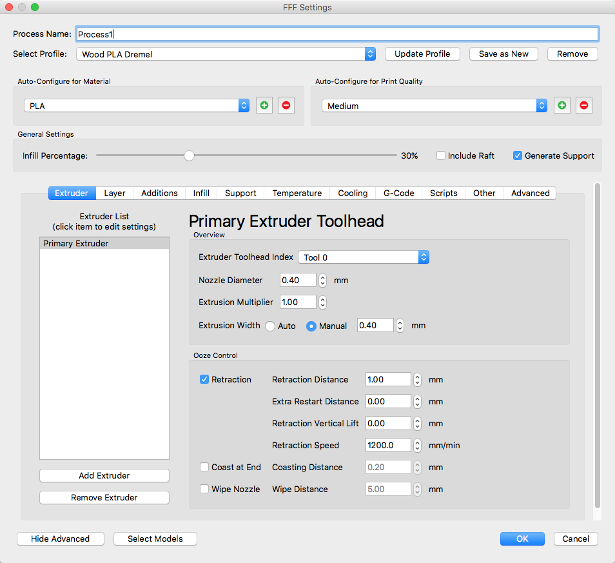Enable the Include Raft checkbox
Image resolution: width=615 pixels, height=563 pixels.
[x=441, y=156]
